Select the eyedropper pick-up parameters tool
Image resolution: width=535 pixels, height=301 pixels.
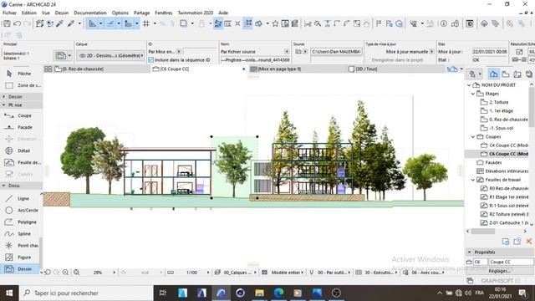[60, 23]
